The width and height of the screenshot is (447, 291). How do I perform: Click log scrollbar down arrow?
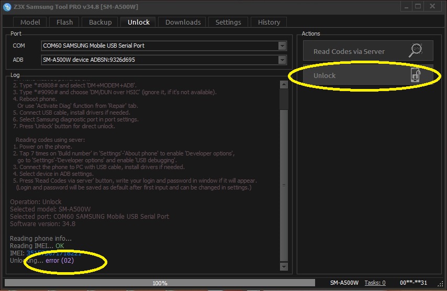click(x=284, y=267)
